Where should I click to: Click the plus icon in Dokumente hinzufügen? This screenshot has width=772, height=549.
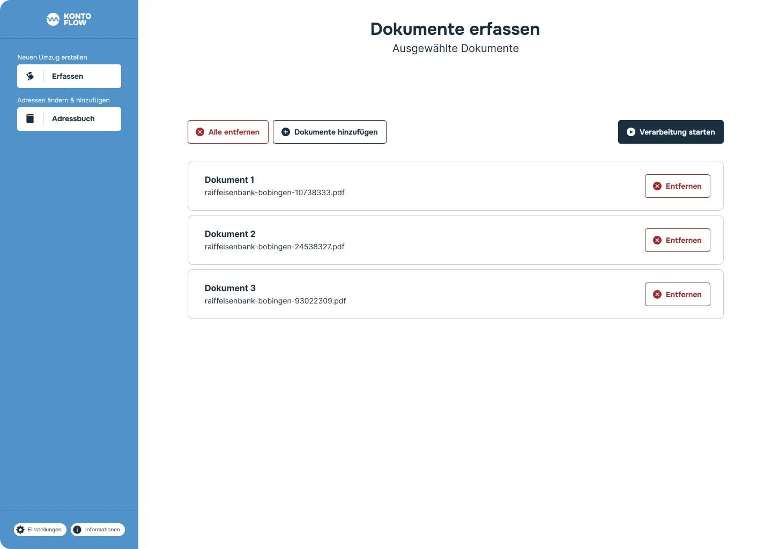pyautogui.click(x=286, y=132)
